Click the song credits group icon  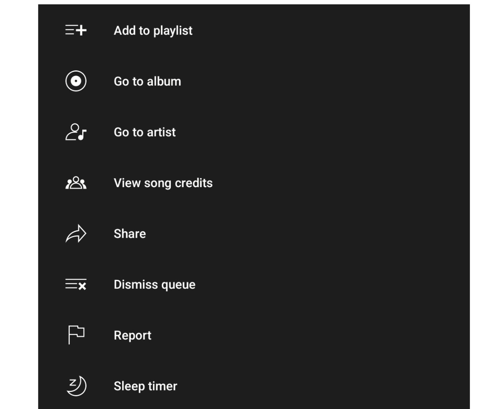(x=76, y=183)
